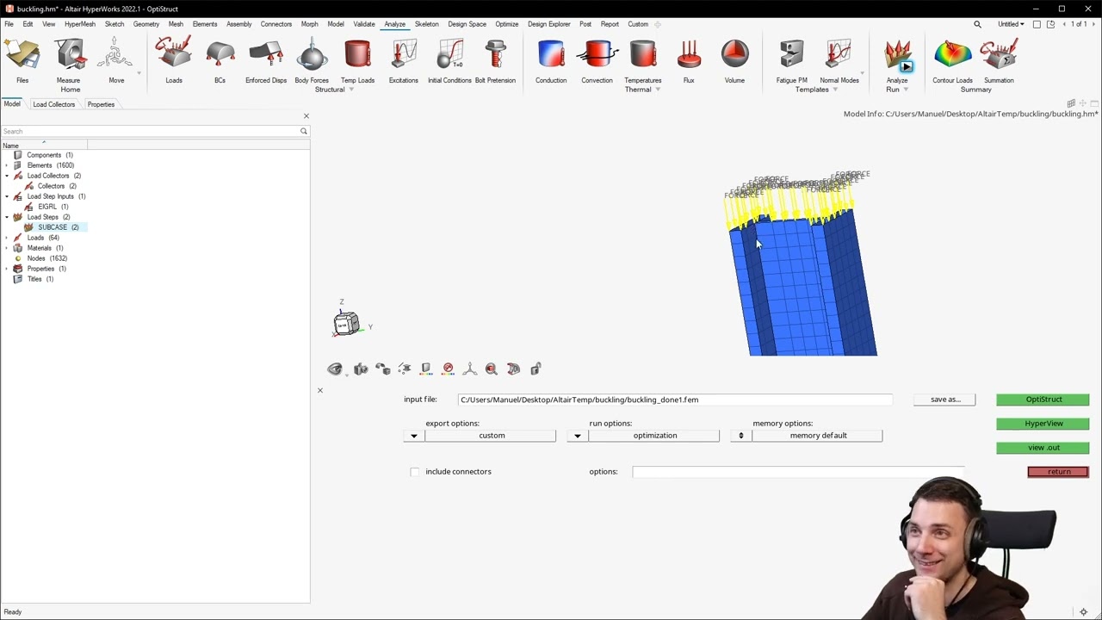Switch to the Geometry ribbon tab

point(145,24)
